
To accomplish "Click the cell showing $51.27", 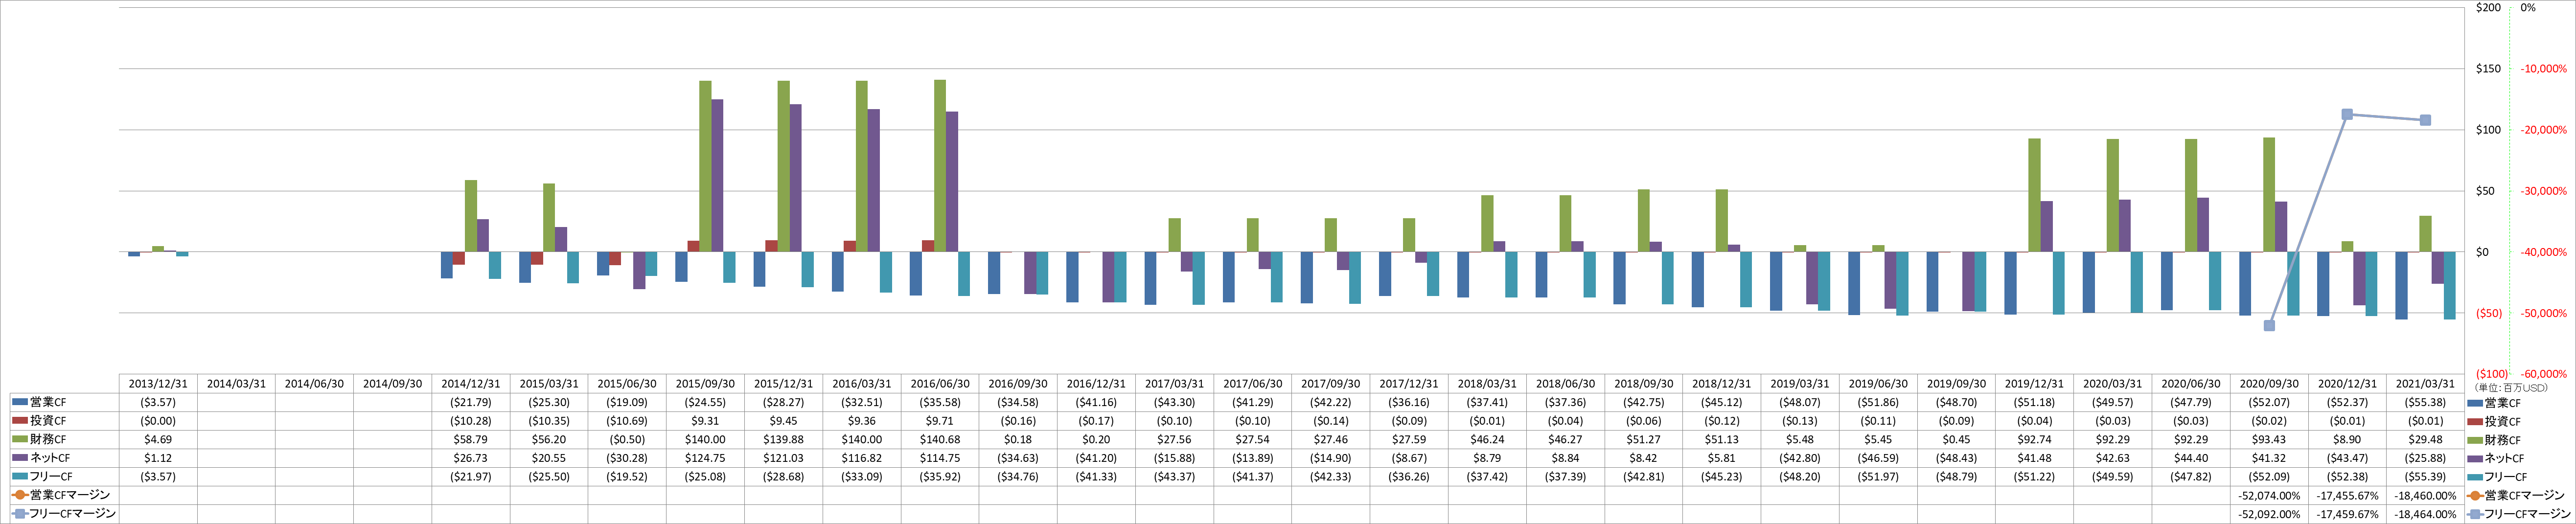I will click(x=1643, y=439).
